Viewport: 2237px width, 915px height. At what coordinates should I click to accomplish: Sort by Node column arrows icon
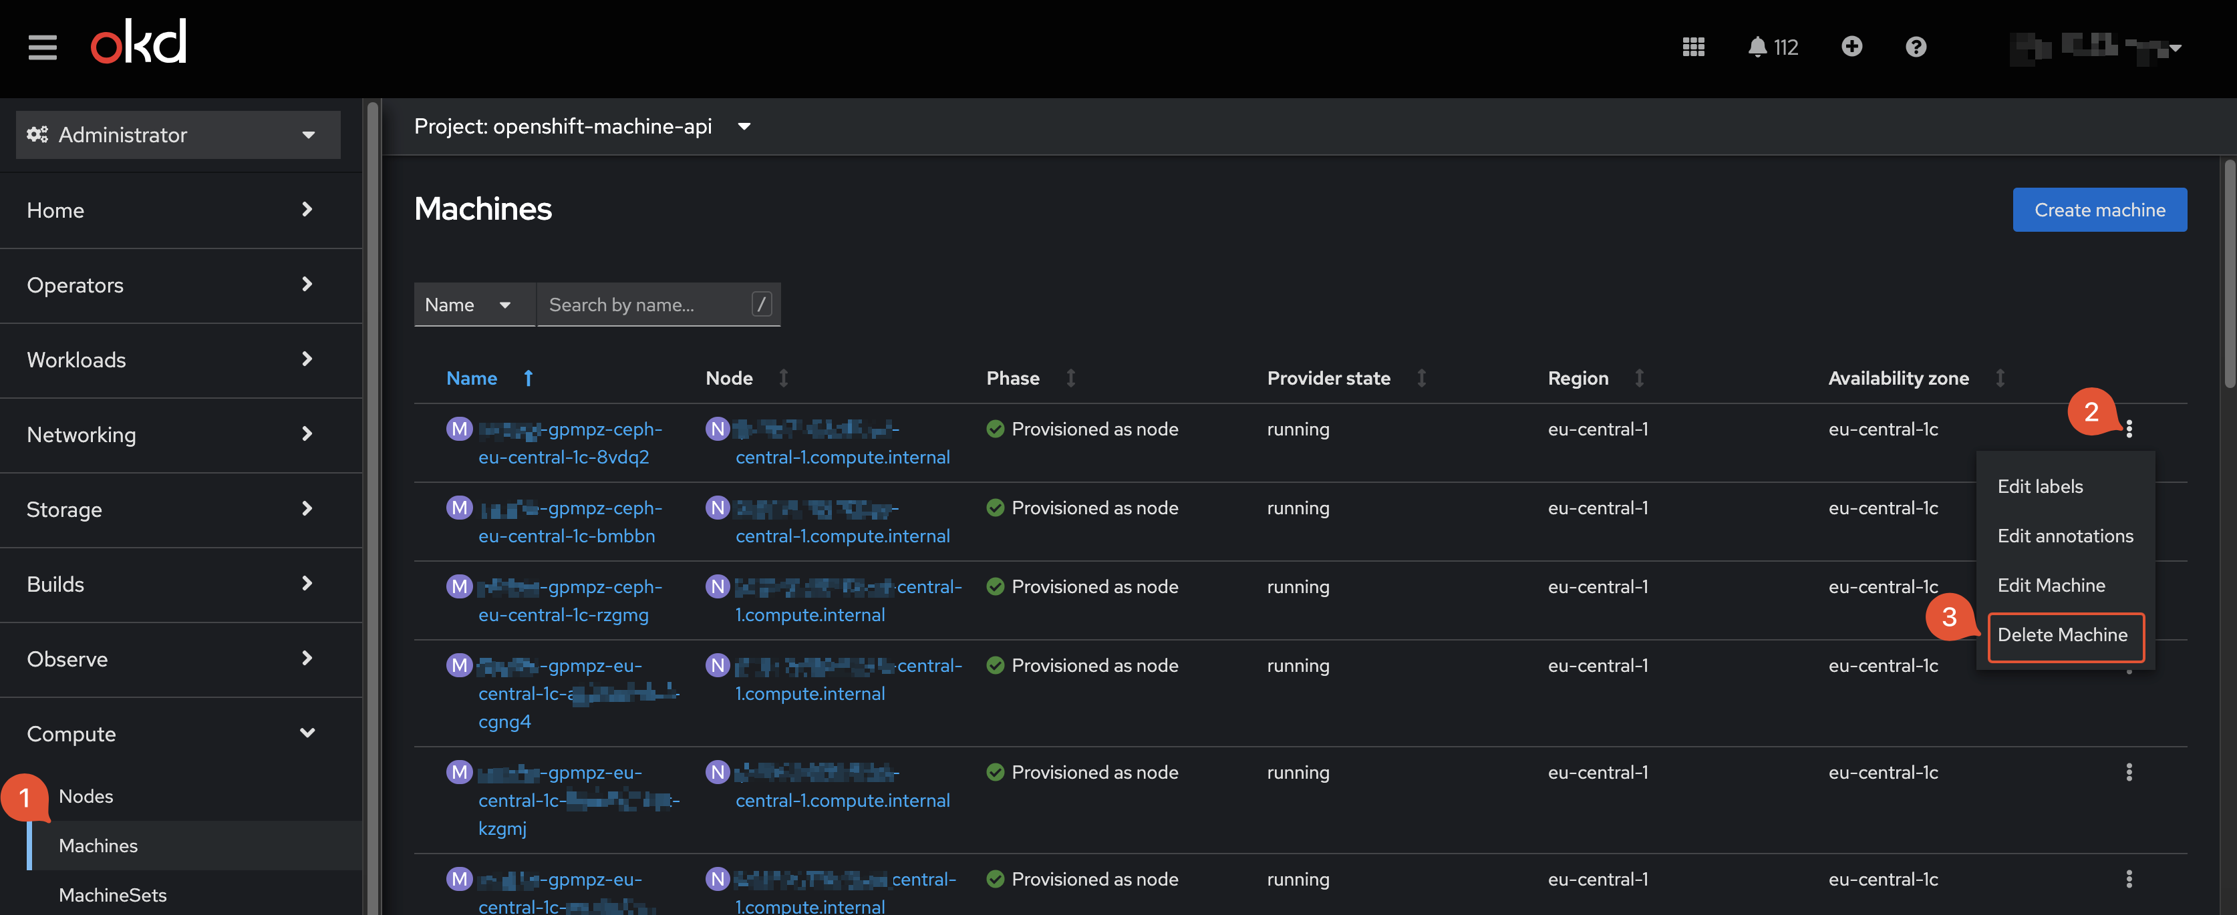point(783,379)
